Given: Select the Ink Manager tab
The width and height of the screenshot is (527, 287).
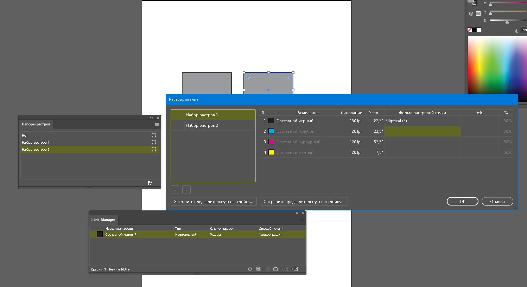Looking at the screenshot, I should coord(104,220).
